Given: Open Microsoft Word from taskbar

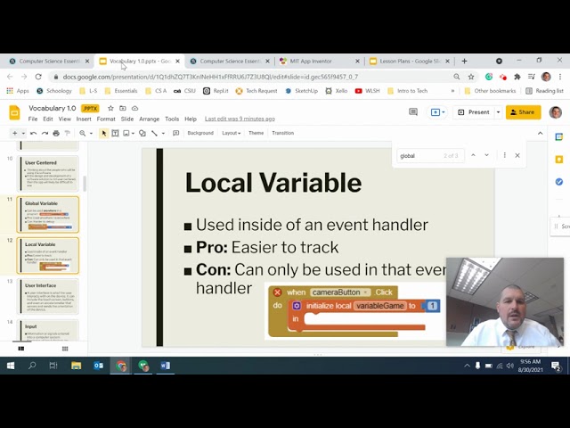Looking at the screenshot, I should pos(165,366).
